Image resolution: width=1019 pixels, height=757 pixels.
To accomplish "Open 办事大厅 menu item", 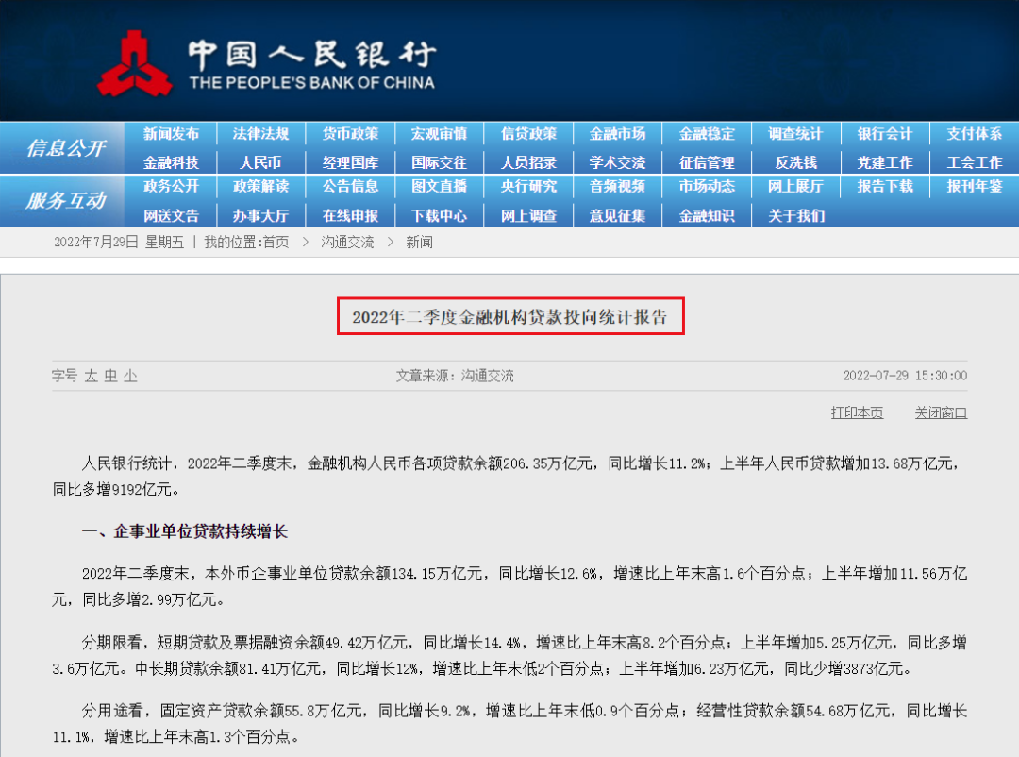I will tap(260, 216).
